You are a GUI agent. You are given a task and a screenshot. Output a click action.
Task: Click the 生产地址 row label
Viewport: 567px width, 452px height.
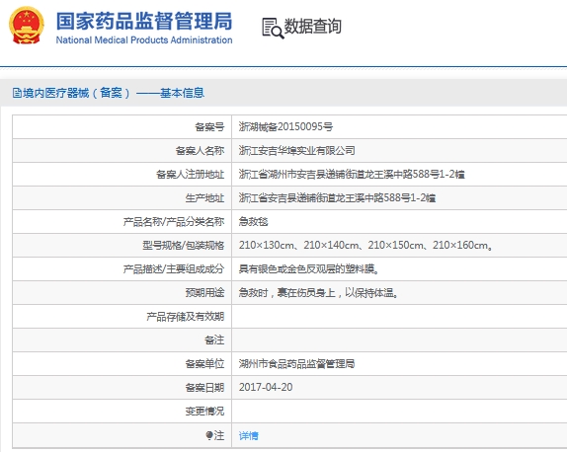tap(204, 198)
